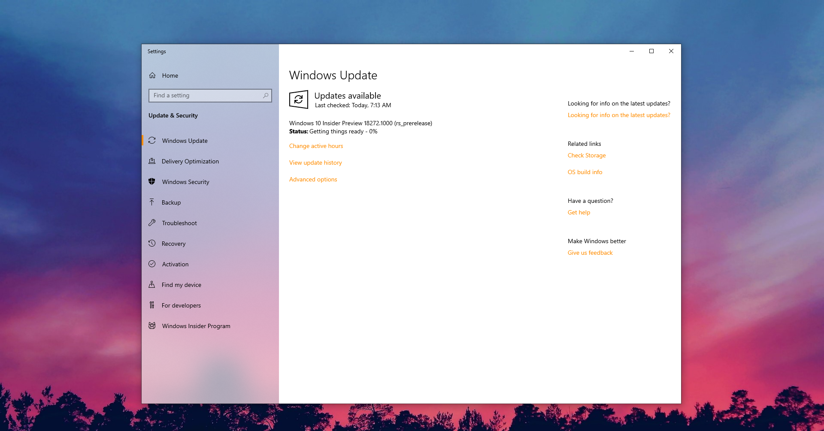Click the Windows Update sync arrows icon in sidebar
The width and height of the screenshot is (824, 431).
[x=152, y=140]
